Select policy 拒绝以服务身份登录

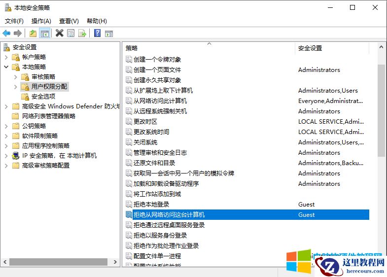[160, 236]
